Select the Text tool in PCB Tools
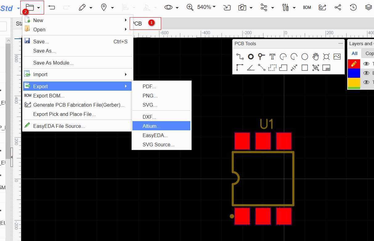 (272, 57)
